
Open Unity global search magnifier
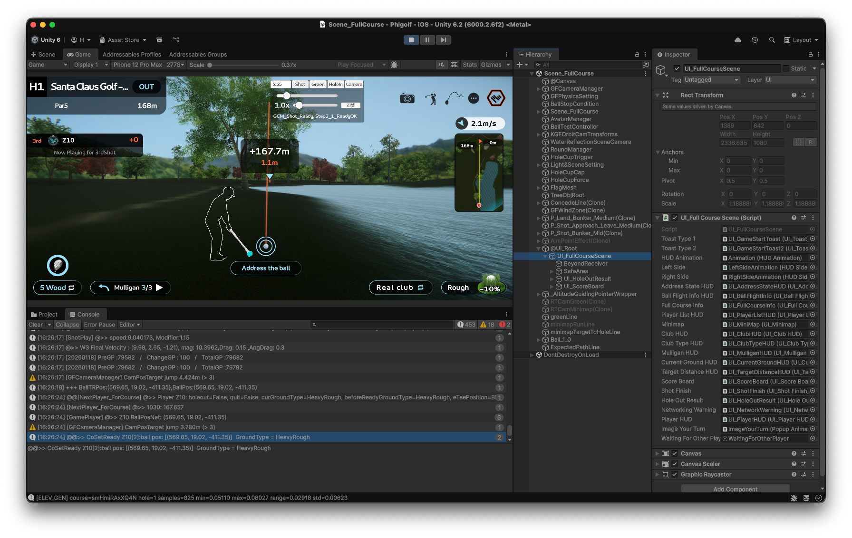pyautogui.click(x=772, y=40)
